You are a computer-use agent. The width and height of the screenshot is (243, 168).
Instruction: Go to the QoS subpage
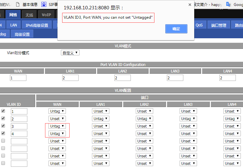click(199, 25)
